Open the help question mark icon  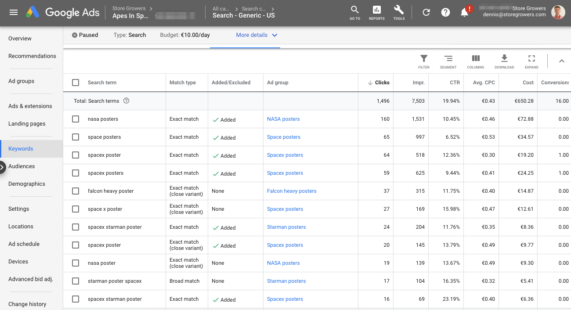(x=445, y=12)
